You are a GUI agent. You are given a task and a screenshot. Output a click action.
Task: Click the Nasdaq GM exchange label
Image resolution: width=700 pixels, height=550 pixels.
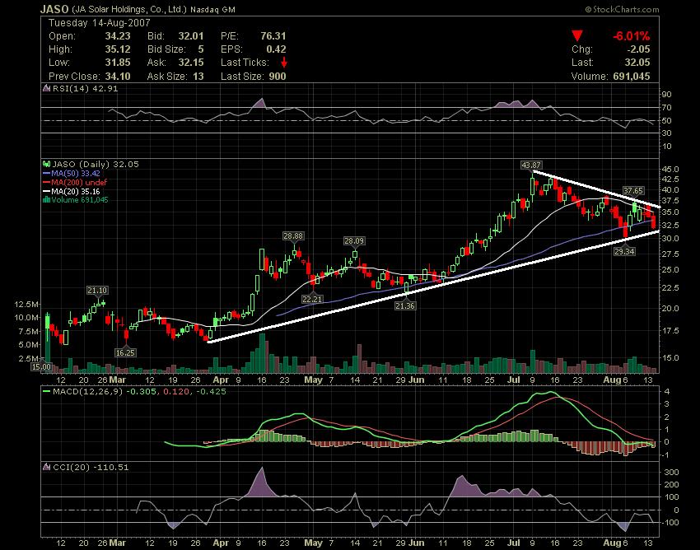coord(212,10)
